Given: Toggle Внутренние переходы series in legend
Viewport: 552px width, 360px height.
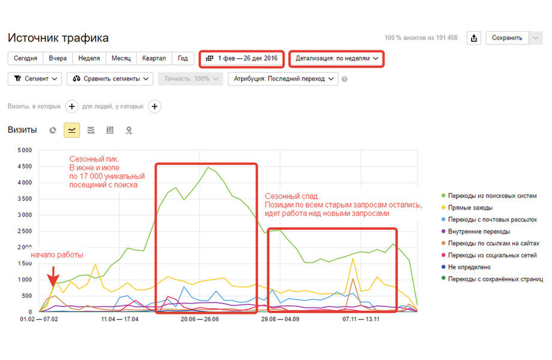Looking at the screenshot, I should coord(476,232).
